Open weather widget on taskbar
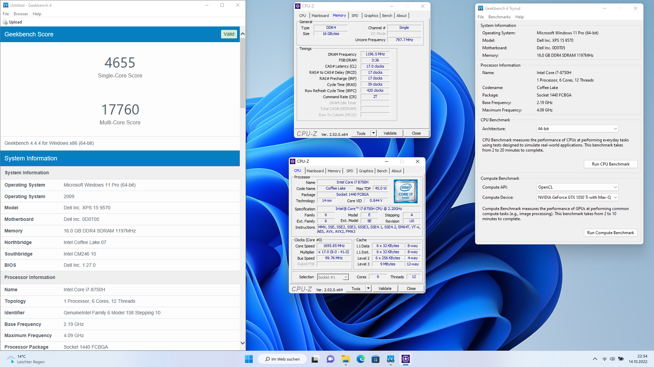 (26, 359)
